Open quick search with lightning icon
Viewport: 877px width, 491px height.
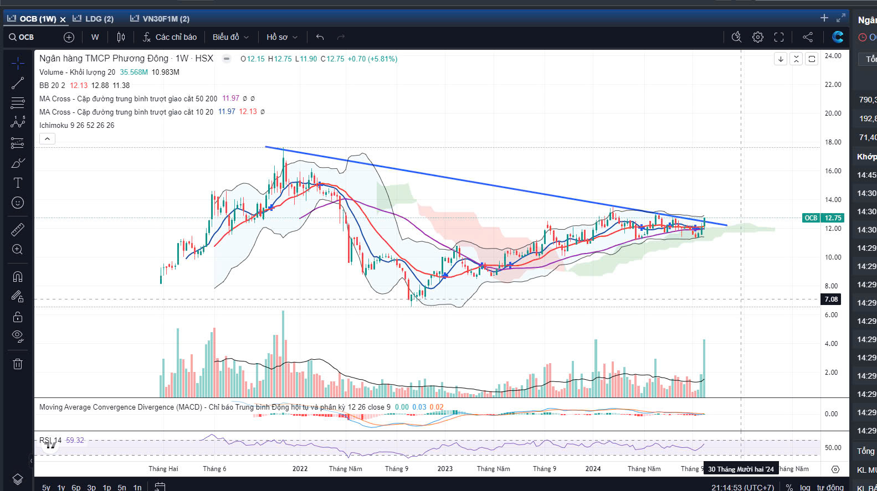(x=736, y=37)
